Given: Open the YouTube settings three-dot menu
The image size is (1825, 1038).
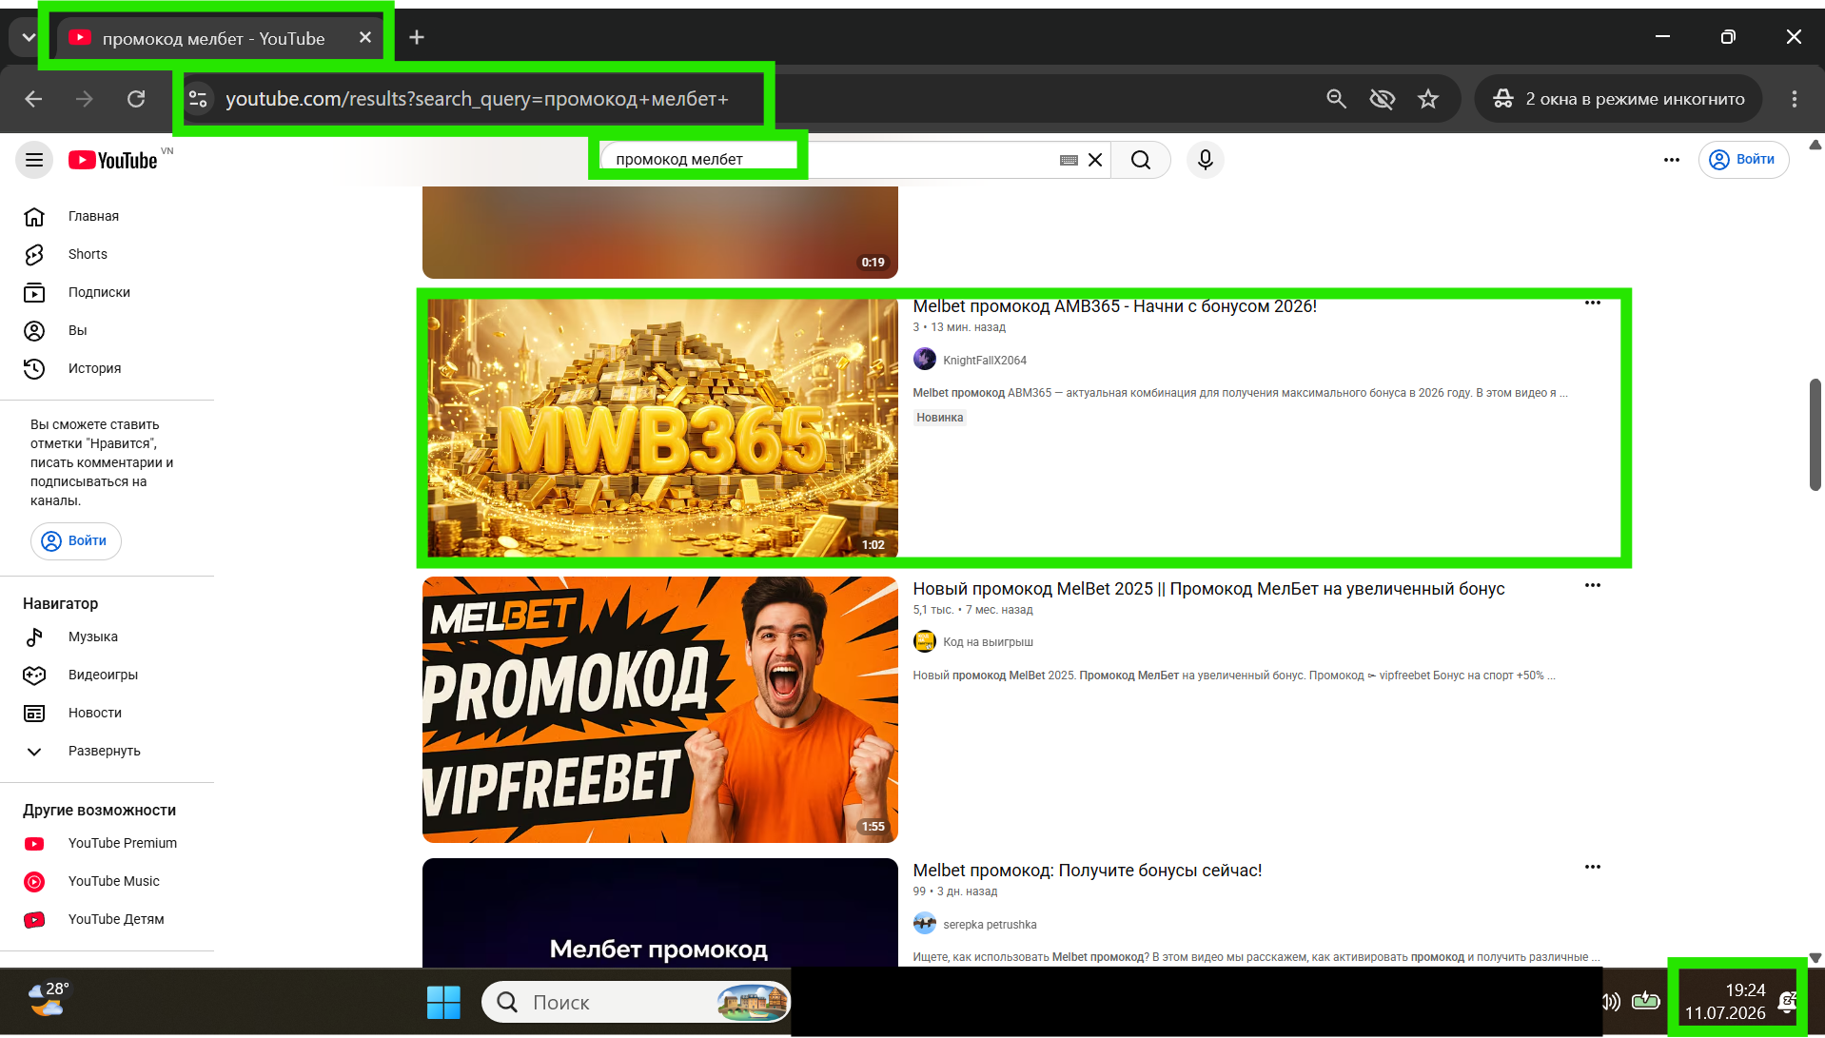Looking at the screenshot, I should pos(1672,160).
